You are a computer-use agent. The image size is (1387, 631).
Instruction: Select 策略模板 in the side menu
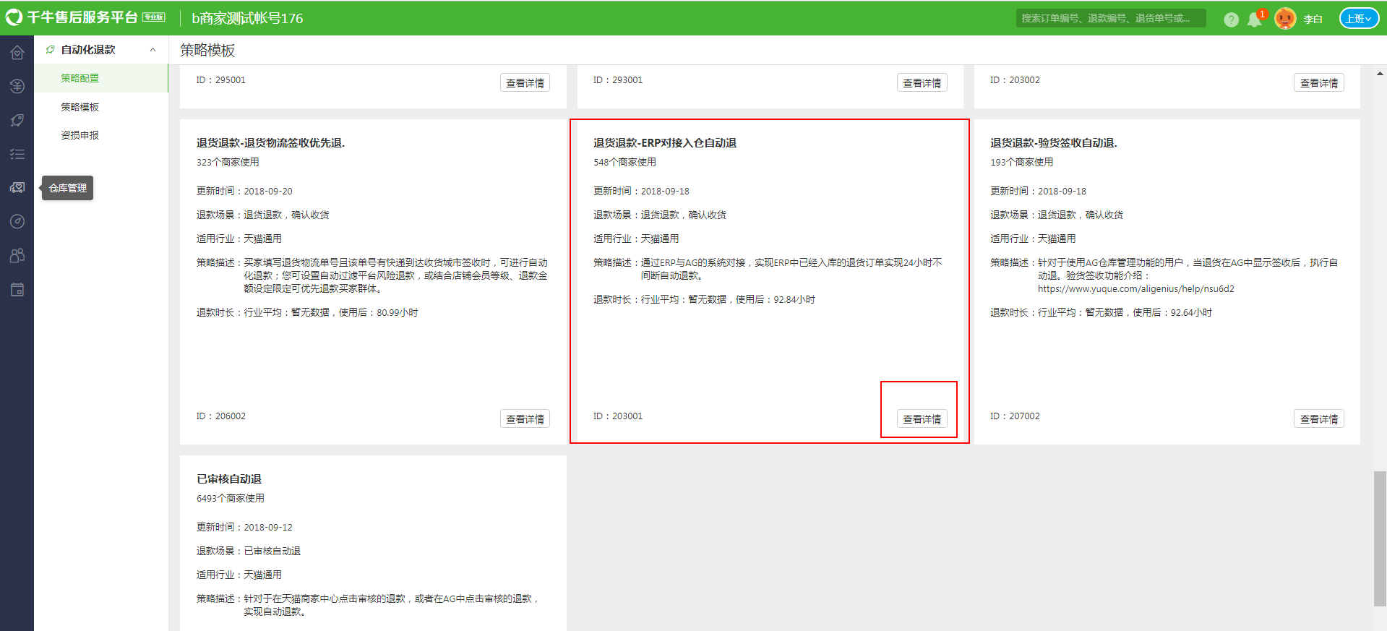tap(80, 107)
